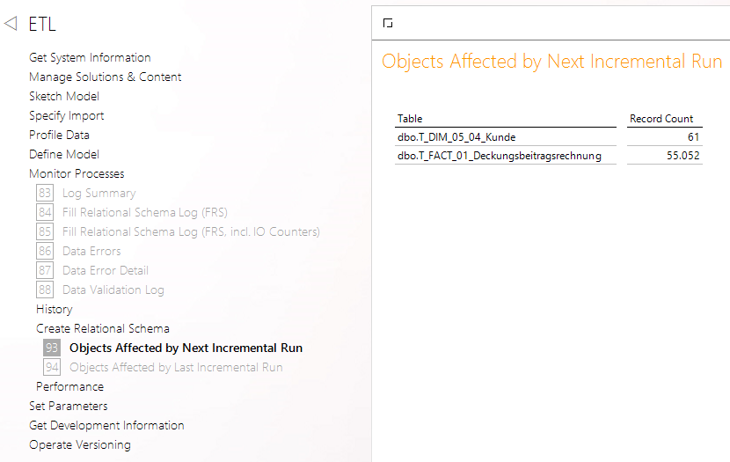Image resolution: width=730 pixels, height=462 pixels.
Task: Click the number 86 box icon
Action: pyautogui.click(x=46, y=251)
